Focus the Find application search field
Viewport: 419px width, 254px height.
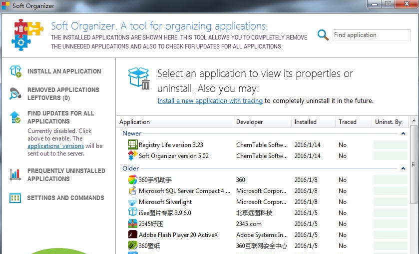pyautogui.click(x=371, y=35)
